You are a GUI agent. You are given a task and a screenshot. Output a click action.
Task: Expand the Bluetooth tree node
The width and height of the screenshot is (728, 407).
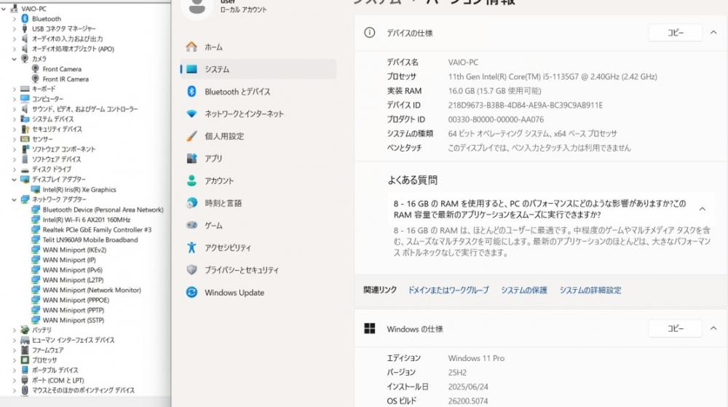[14, 19]
